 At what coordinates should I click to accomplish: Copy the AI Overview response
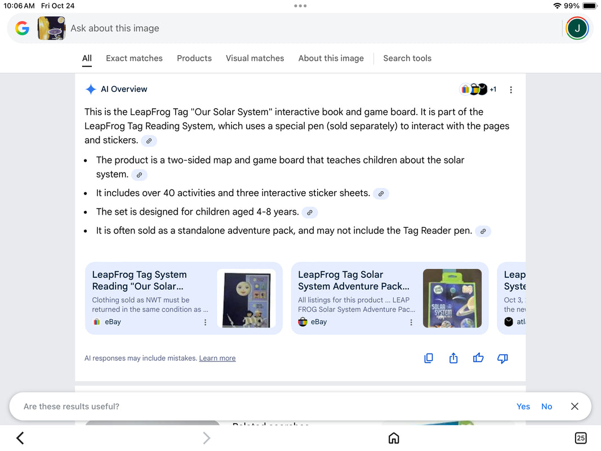429,358
